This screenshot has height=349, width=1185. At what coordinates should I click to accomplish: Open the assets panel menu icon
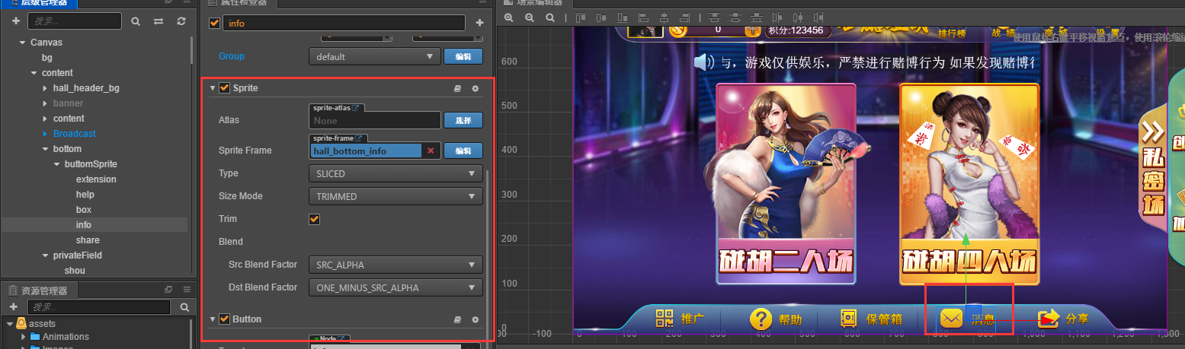pos(187,290)
